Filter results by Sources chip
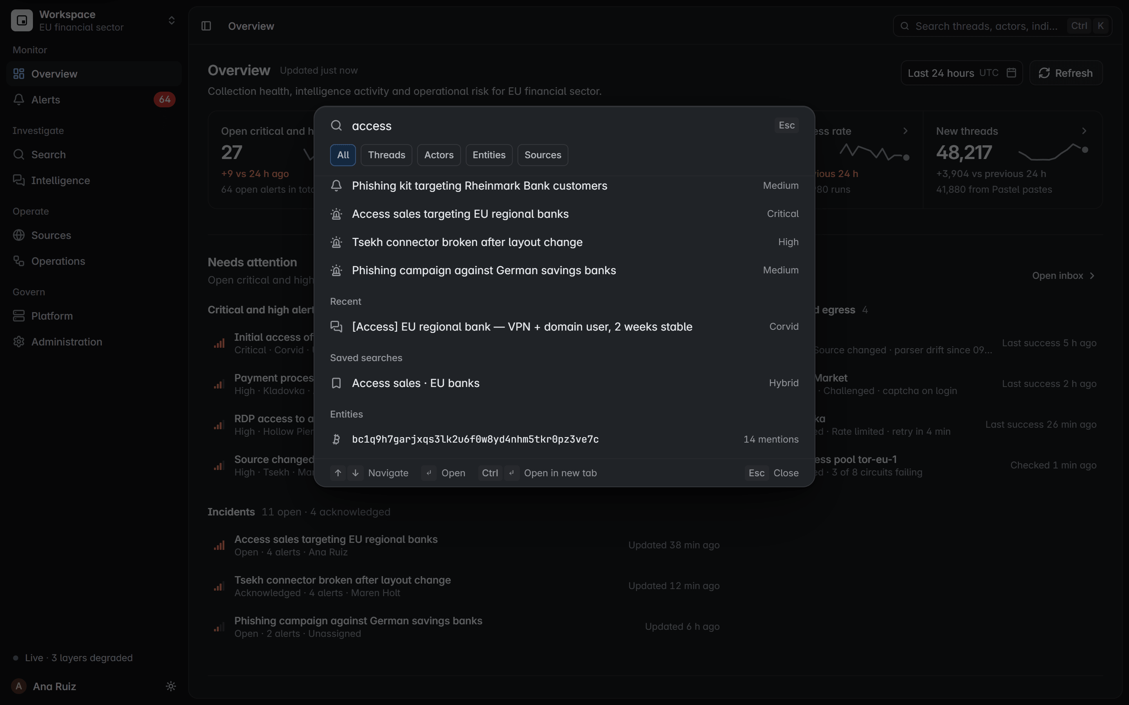 (543, 155)
